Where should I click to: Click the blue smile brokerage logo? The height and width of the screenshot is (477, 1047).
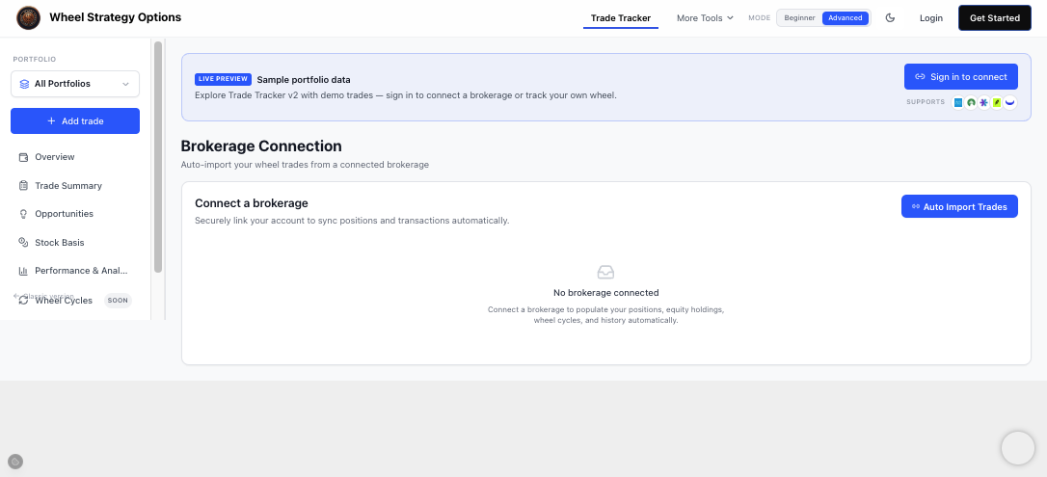(1009, 103)
